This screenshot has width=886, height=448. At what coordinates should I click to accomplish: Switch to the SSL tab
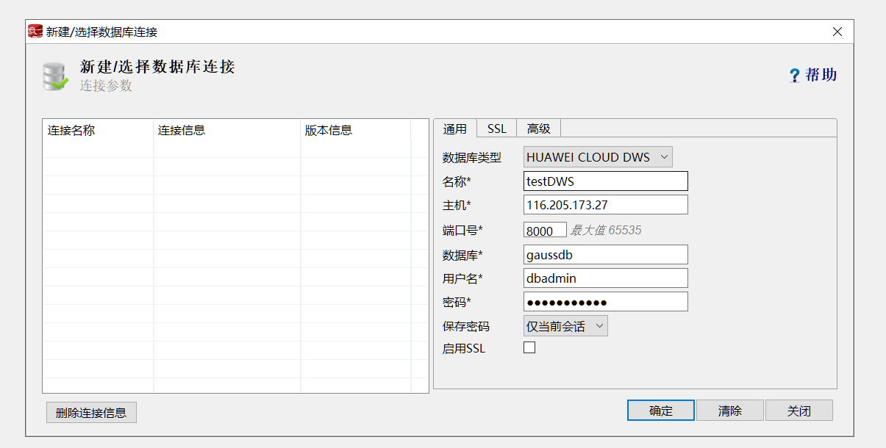[497, 129]
